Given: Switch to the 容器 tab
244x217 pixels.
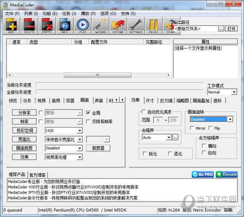Looking at the screenshot, I should click(x=70, y=100).
